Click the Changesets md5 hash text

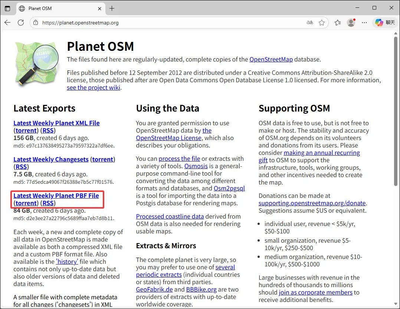(63, 182)
